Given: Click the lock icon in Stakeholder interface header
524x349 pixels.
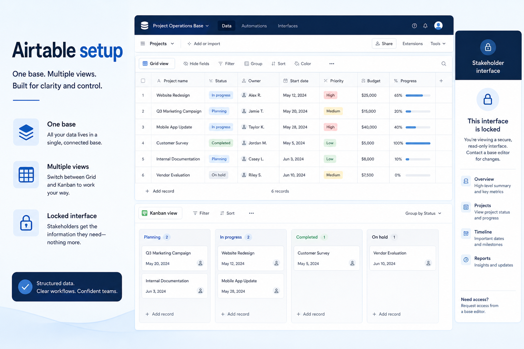Looking at the screenshot, I should click(488, 47).
